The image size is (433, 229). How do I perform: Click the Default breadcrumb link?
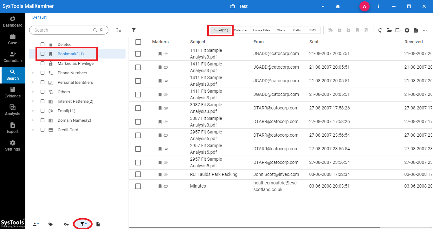coord(40,17)
